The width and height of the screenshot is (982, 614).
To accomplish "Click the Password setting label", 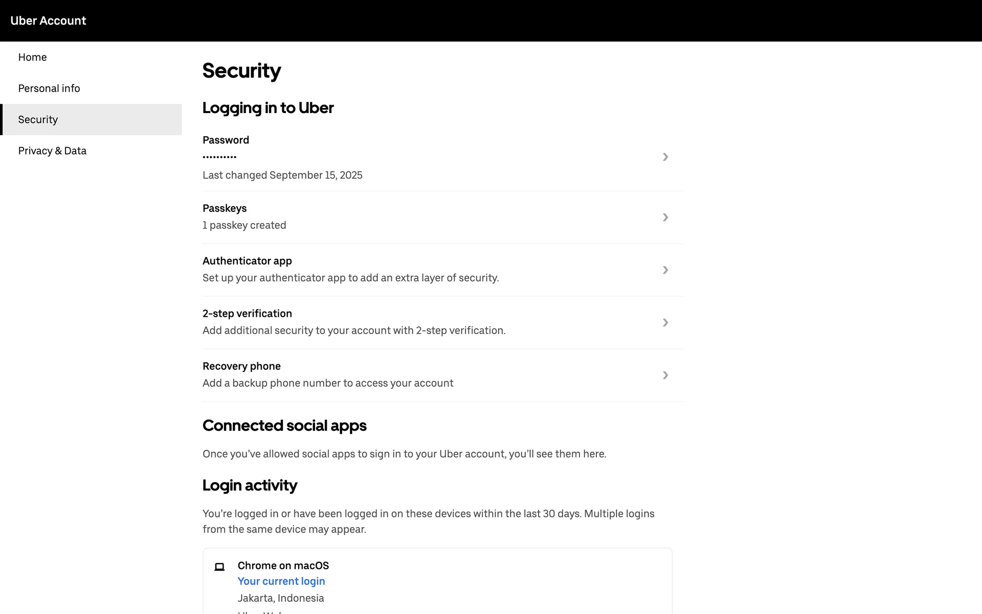I will click(x=226, y=140).
